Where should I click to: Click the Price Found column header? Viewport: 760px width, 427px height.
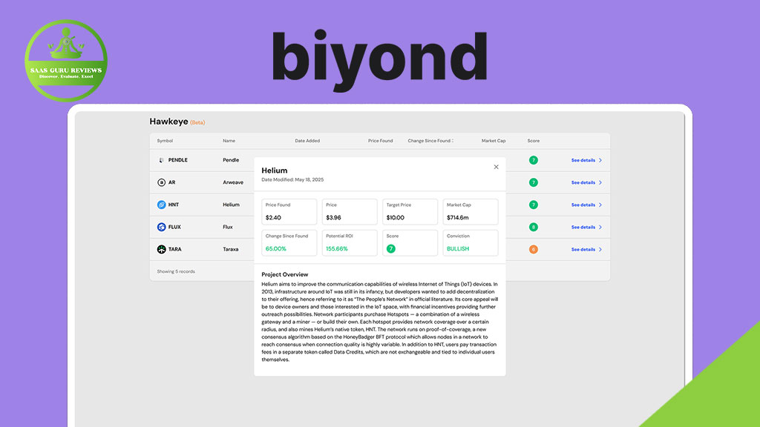(381, 141)
